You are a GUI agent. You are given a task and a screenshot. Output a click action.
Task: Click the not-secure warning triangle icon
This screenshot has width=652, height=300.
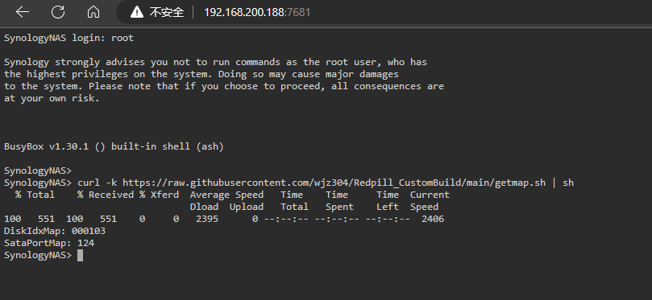137,12
